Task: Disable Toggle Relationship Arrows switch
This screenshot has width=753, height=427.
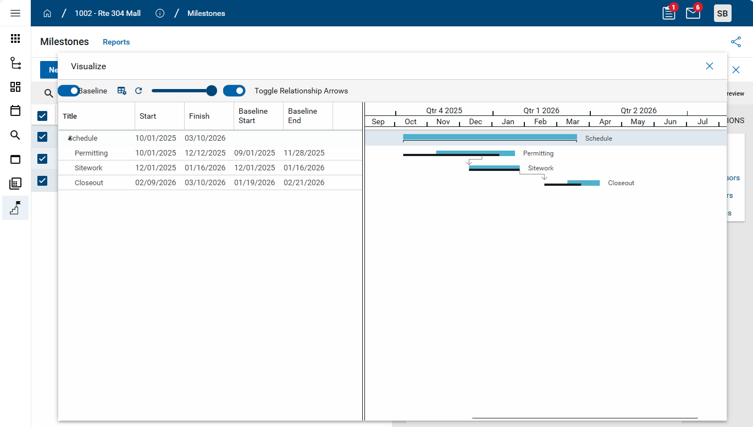Action: pyautogui.click(x=234, y=91)
